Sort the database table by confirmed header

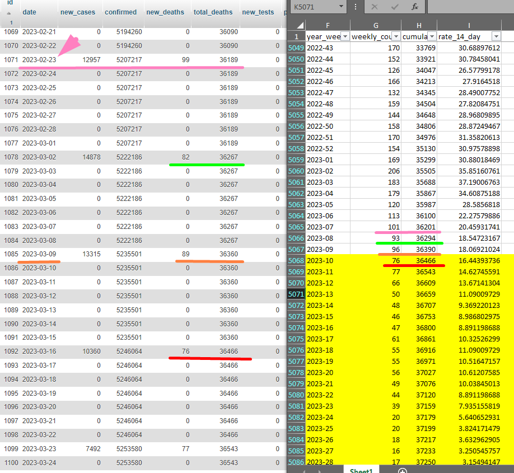(x=120, y=12)
